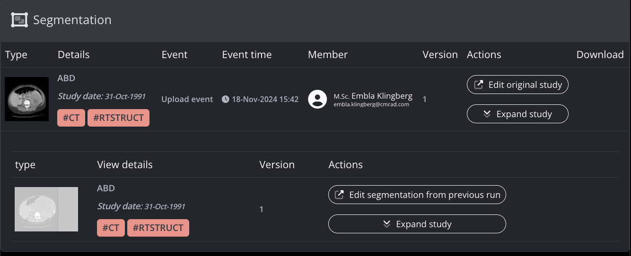Click the #RTSTRUCT tag in the lower segmentation row
Image resolution: width=631 pixels, height=256 pixels.
click(x=158, y=228)
